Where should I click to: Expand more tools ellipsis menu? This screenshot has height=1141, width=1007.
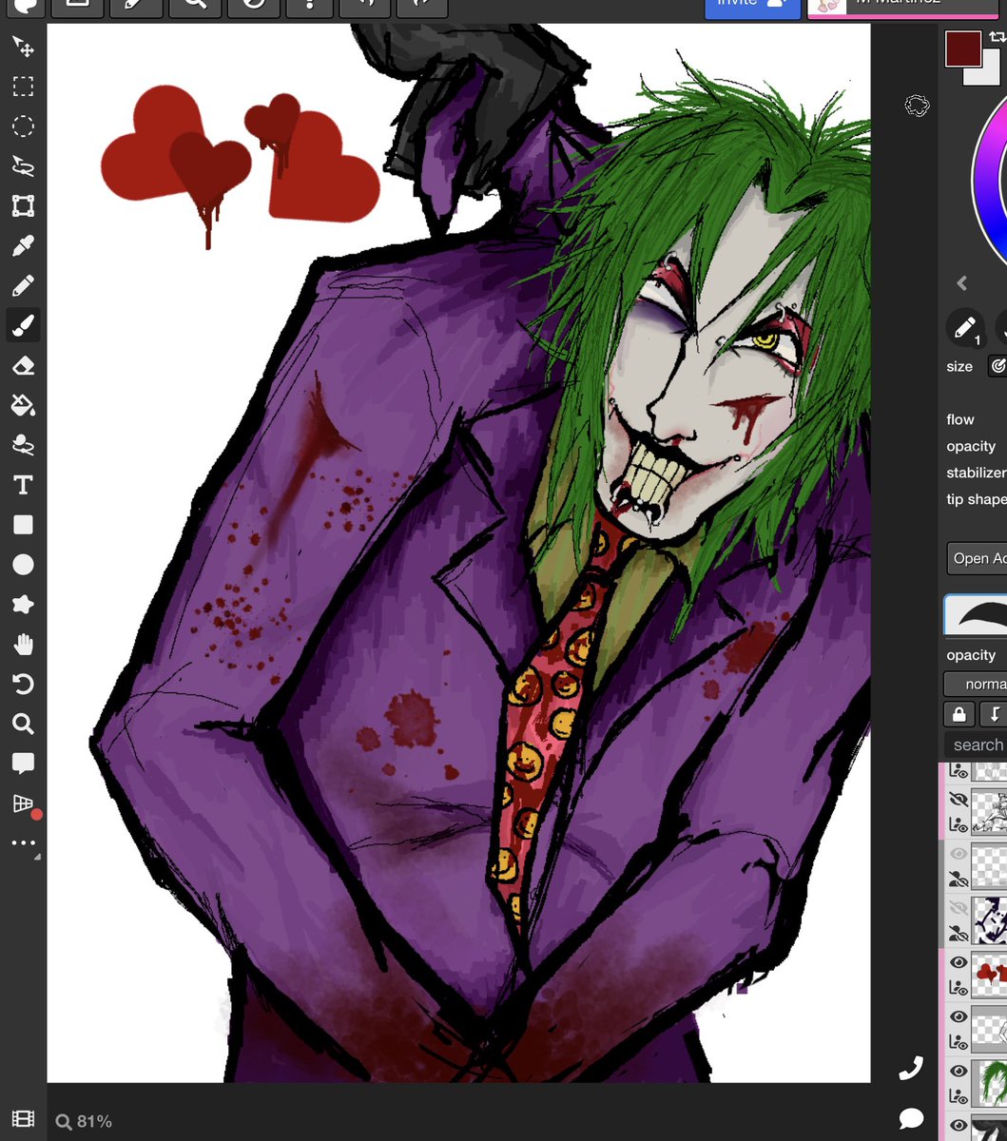point(23,843)
